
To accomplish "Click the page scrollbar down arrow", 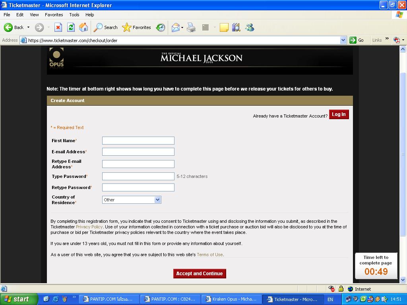I will point(403,280).
